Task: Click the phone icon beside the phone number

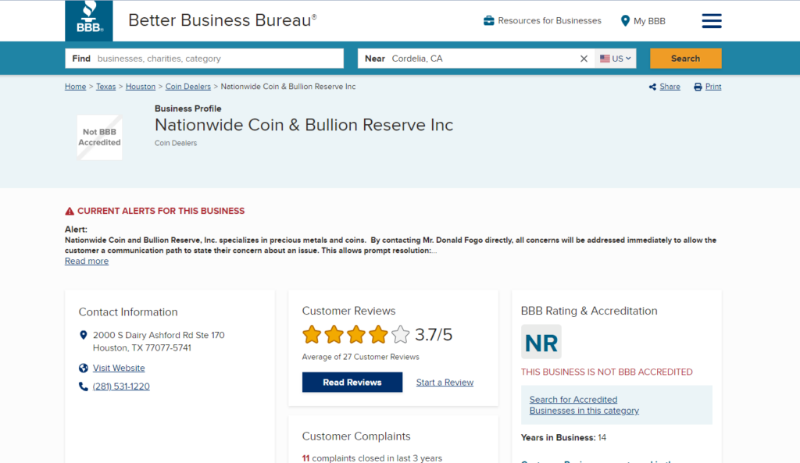Action: tap(83, 386)
